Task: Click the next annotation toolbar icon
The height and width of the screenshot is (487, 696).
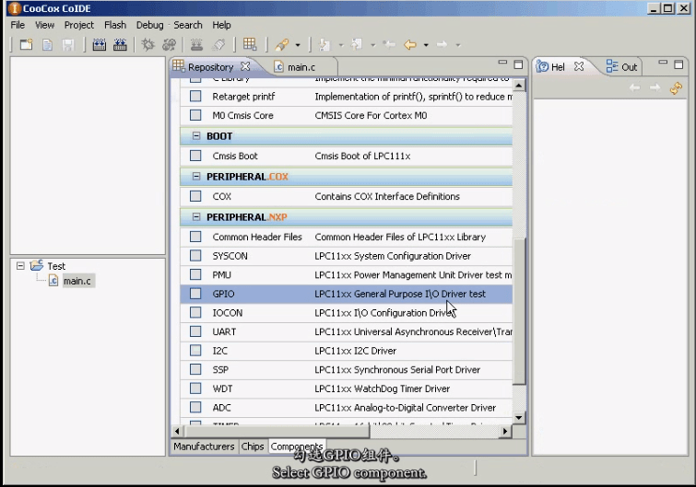Action: 324,44
